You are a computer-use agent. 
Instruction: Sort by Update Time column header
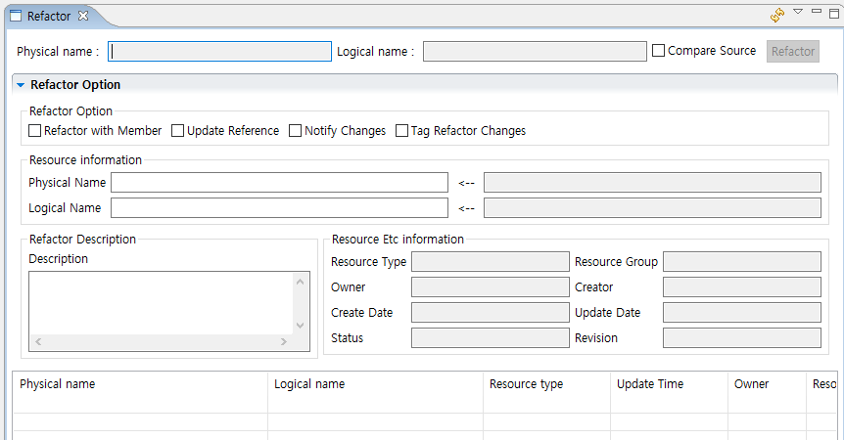coord(650,384)
